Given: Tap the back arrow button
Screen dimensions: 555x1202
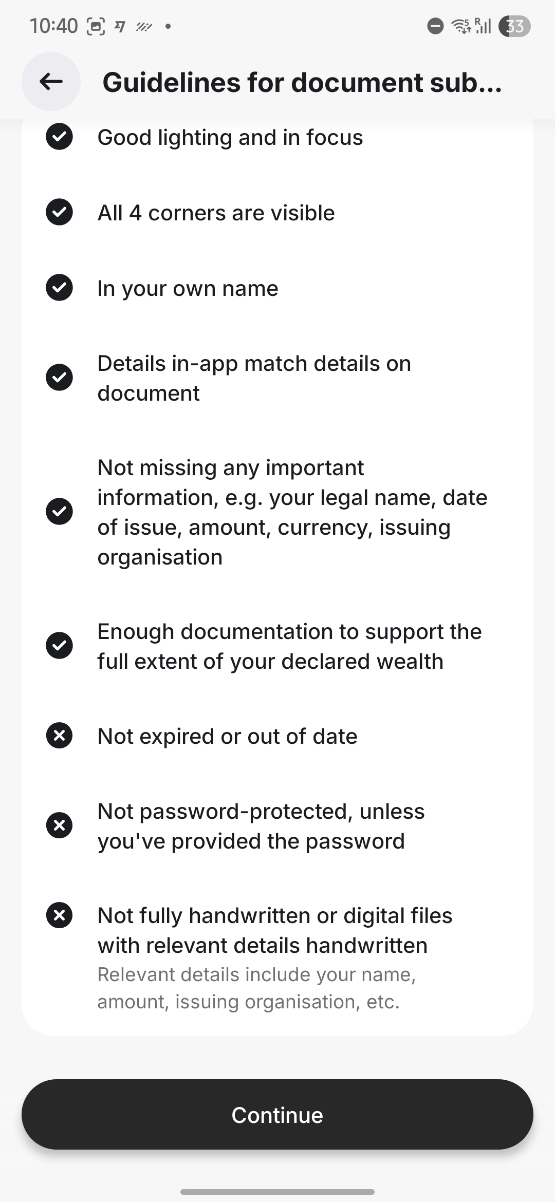Looking at the screenshot, I should click(x=51, y=81).
